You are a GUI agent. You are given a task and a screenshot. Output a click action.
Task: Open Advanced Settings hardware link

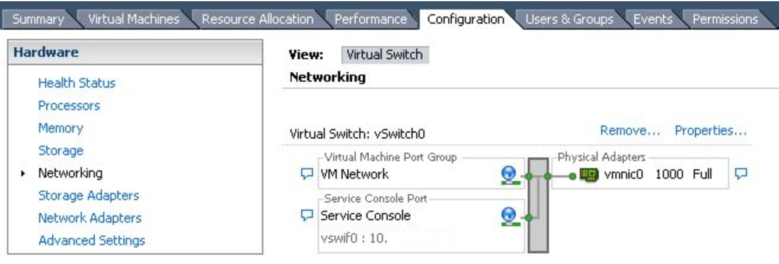point(91,240)
